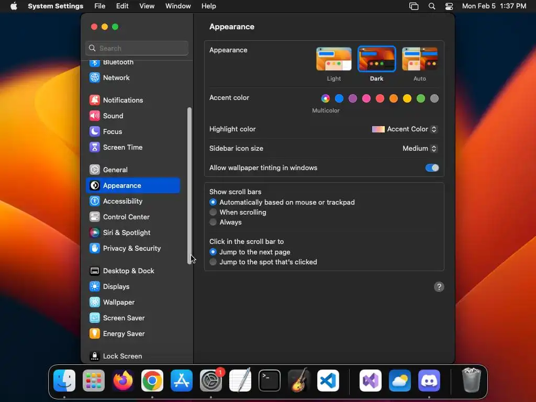Open the System Settings app menu
Screen dimensions: 536x402
55,6
